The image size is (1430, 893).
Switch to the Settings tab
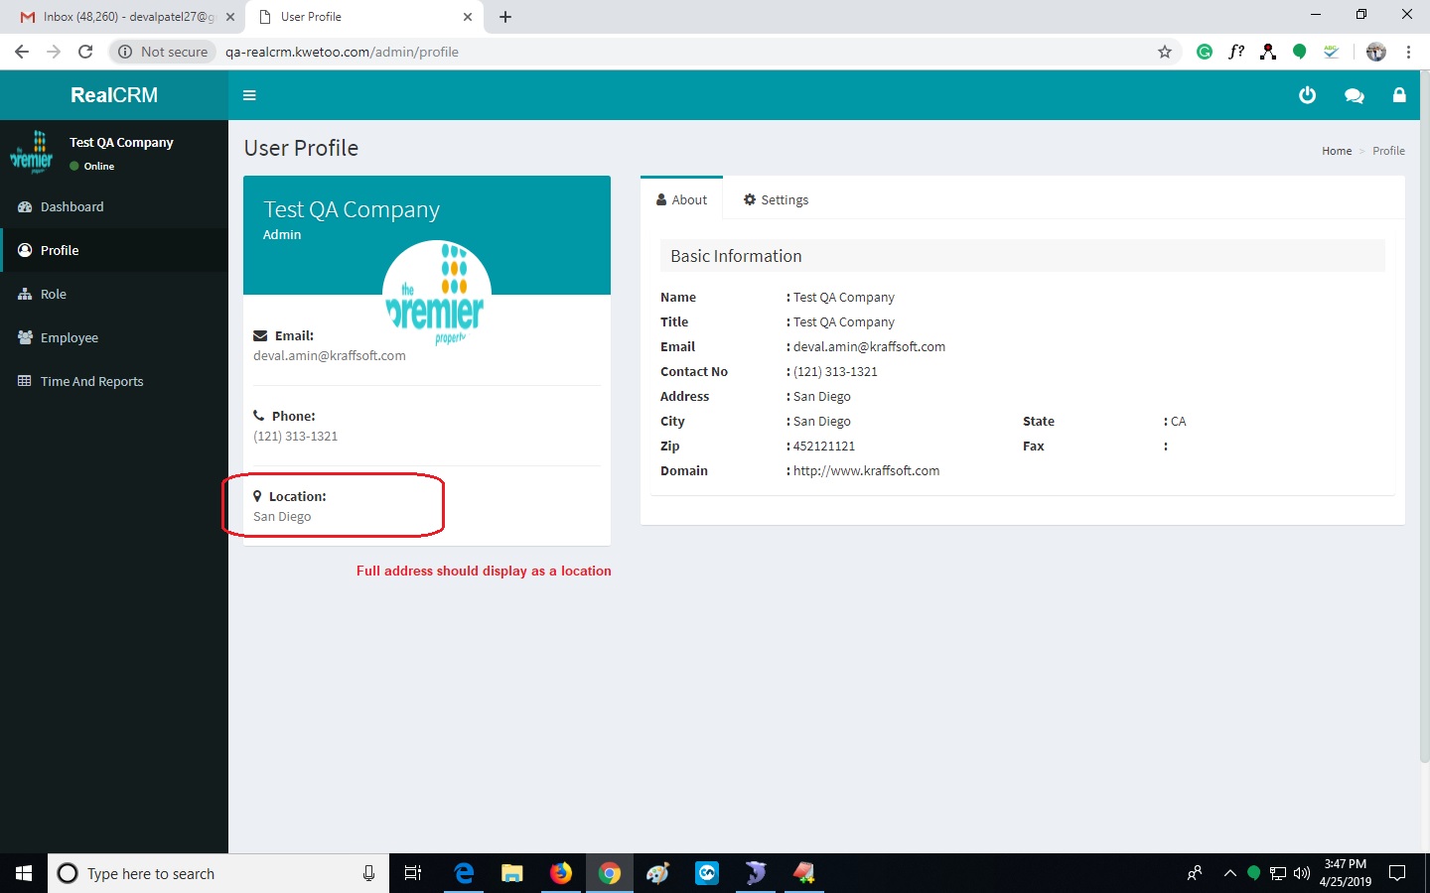coord(776,199)
